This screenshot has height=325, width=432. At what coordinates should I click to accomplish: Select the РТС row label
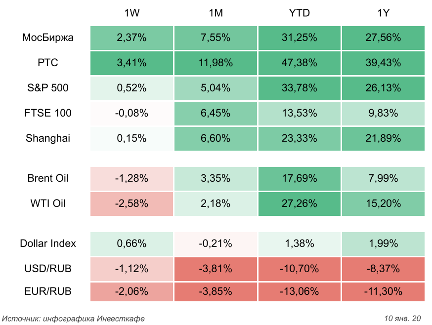click(x=48, y=63)
